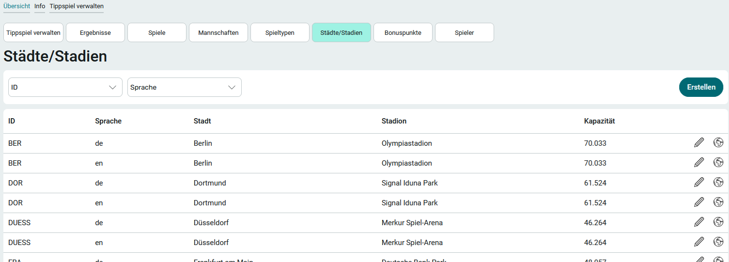729x262 pixels.
Task: Open translation globe for DUESS de row
Action: pos(718,222)
